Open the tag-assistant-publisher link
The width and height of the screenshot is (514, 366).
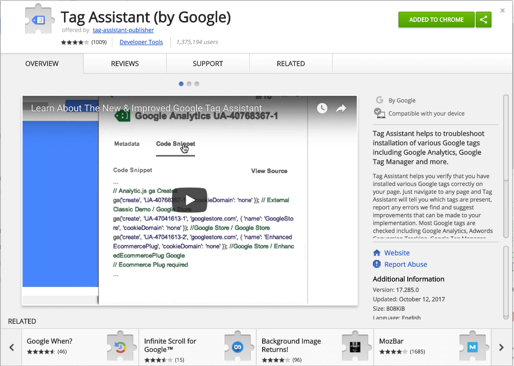pyautogui.click(x=123, y=30)
